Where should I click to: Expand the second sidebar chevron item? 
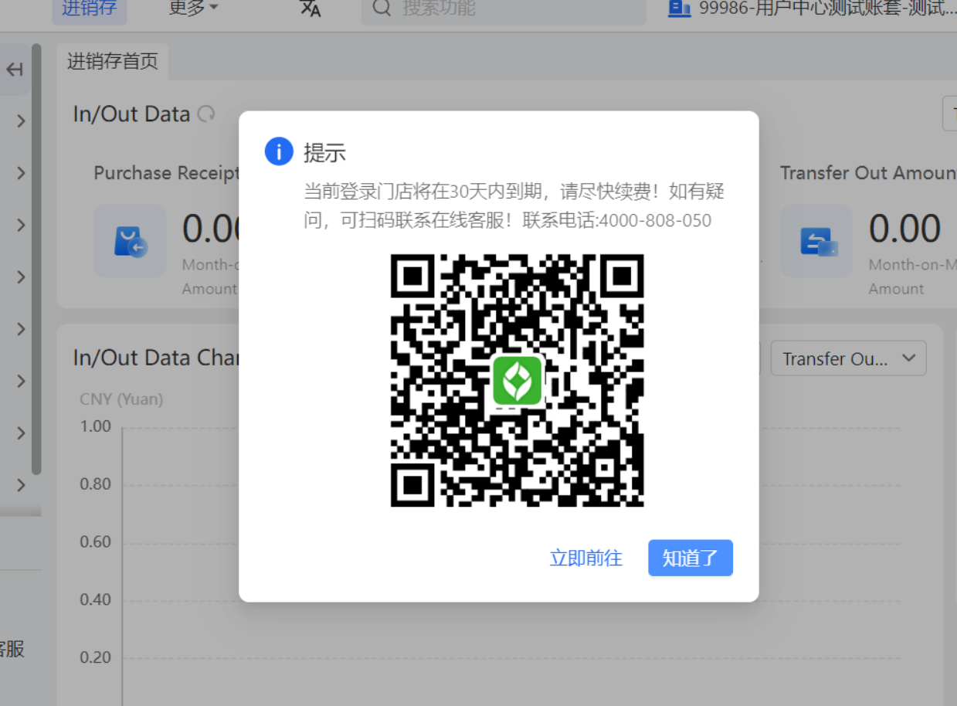click(21, 173)
